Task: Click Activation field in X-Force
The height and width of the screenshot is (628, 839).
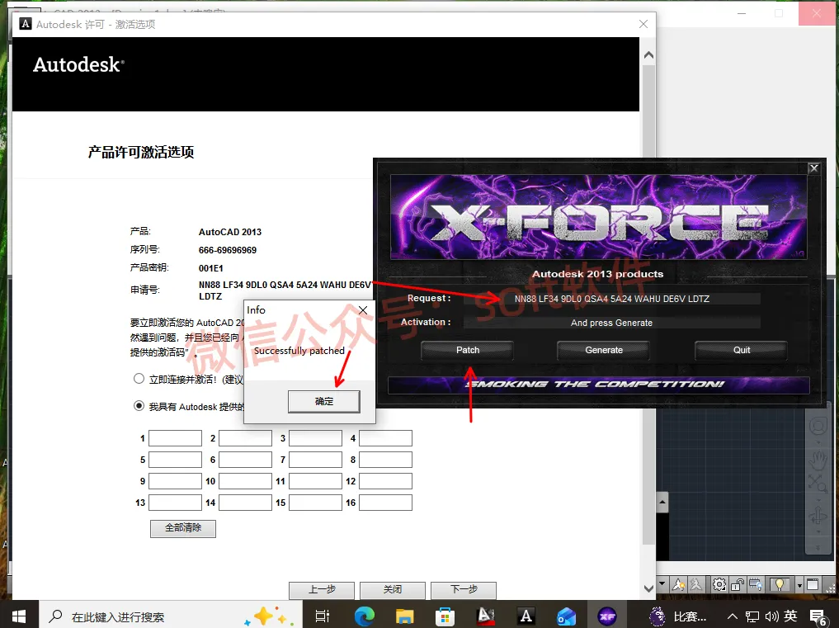Action: (x=612, y=323)
